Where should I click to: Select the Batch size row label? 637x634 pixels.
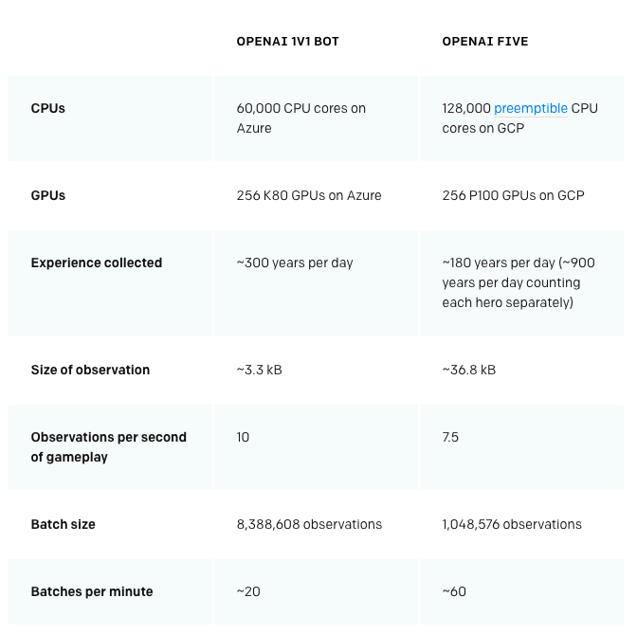[64, 524]
